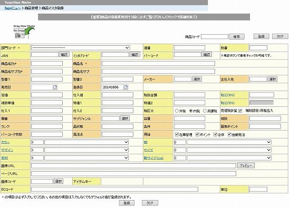Focus the 単位 input field

click(x=258, y=189)
